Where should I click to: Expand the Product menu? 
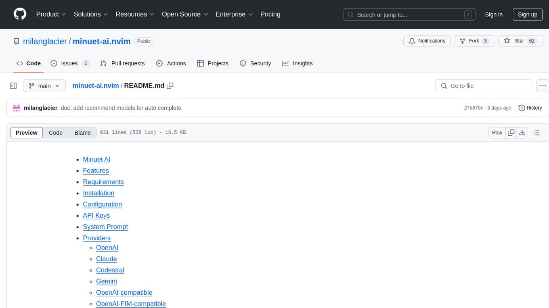(51, 14)
